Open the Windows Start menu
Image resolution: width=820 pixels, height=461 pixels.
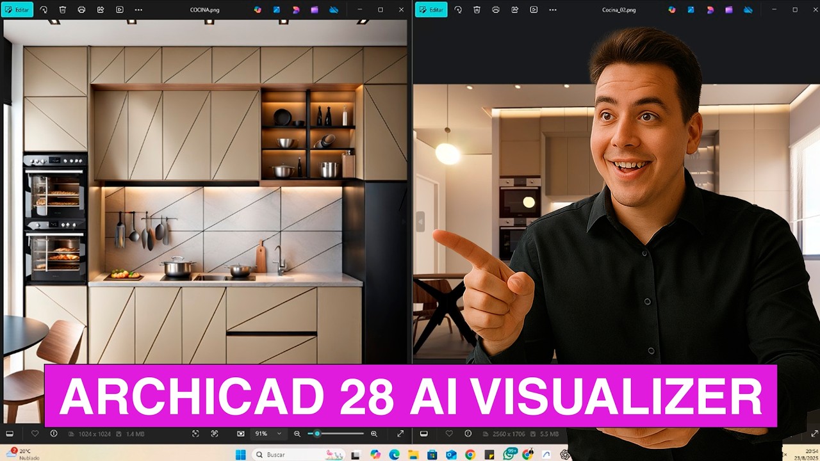click(240, 455)
